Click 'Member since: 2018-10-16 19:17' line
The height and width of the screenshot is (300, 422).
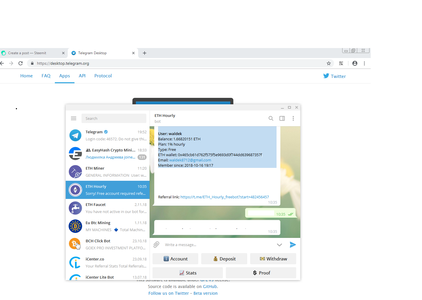click(x=186, y=166)
